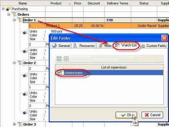Select the Purchasing tree item
169x127 pixels.
[20, 9]
